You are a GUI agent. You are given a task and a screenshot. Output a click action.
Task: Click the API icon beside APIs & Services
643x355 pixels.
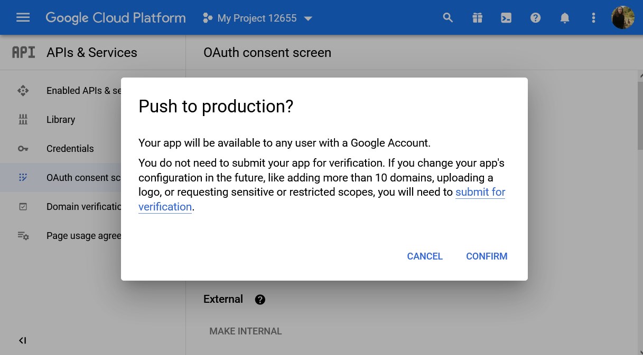pos(23,52)
